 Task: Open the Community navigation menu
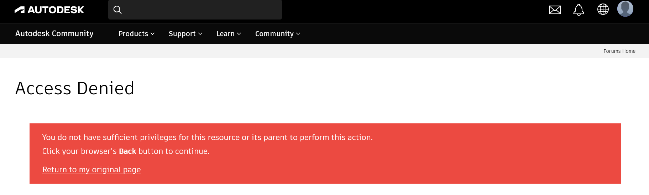(x=274, y=34)
